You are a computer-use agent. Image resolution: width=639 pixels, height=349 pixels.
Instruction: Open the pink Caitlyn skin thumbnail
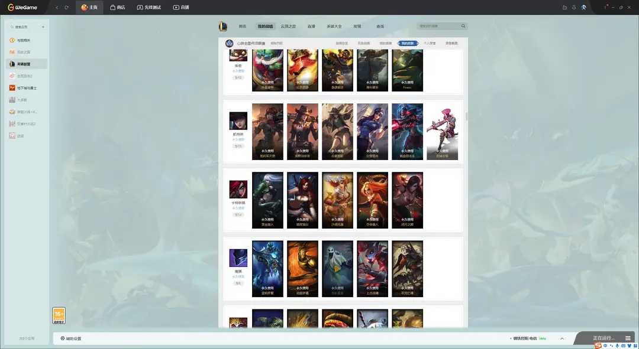coord(442,131)
